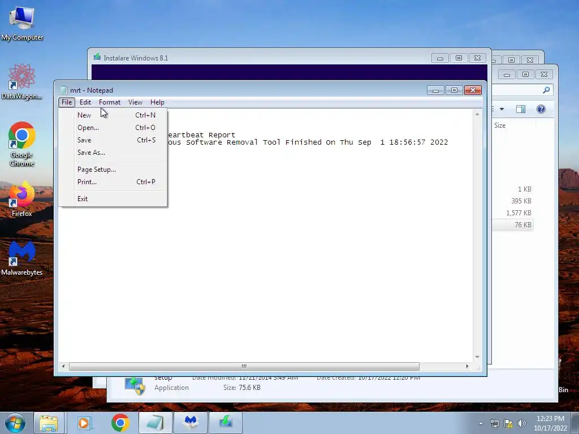Show hidden system tray icons
579x434 pixels.
point(481,423)
